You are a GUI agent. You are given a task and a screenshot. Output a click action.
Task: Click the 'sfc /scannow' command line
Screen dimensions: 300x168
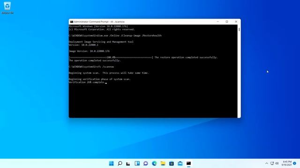pos(91,67)
